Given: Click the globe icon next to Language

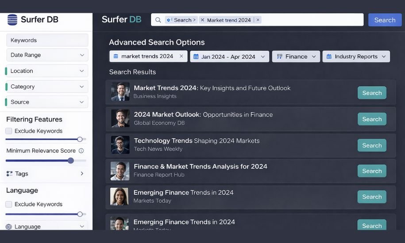Looking at the screenshot, I should point(9,227).
